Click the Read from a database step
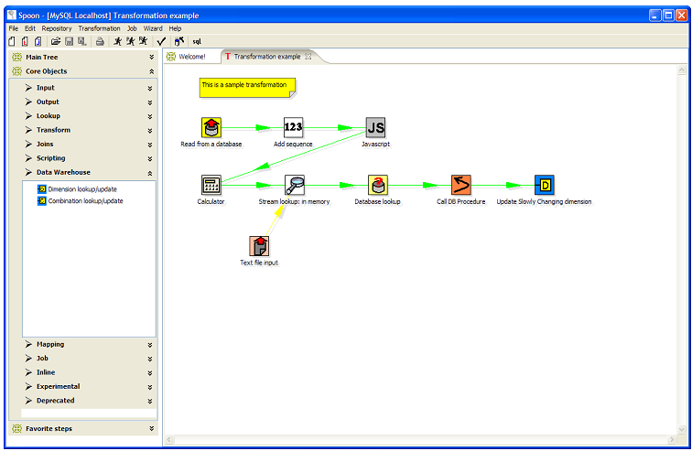 [211, 127]
